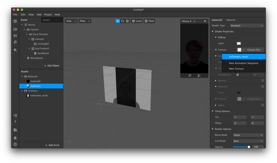Viewport: 277px width, 163px height.
Task: Open the Project menu
Action: pos(48,15)
